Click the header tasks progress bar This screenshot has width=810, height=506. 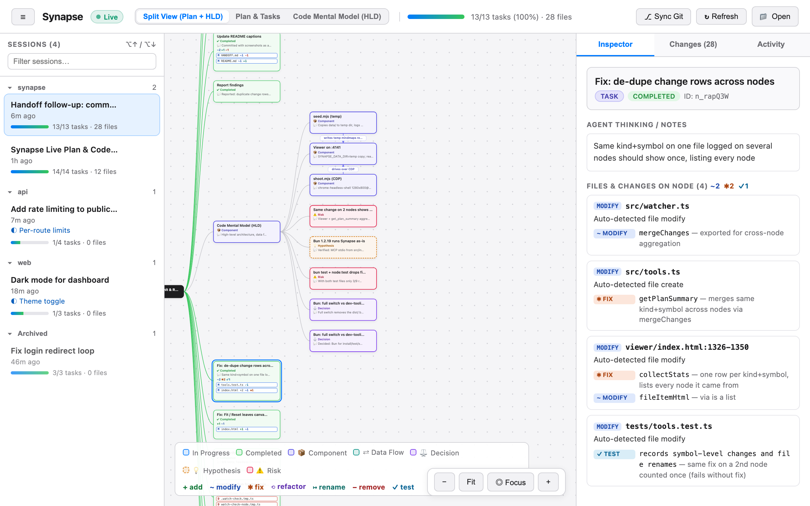(x=436, y=17)
